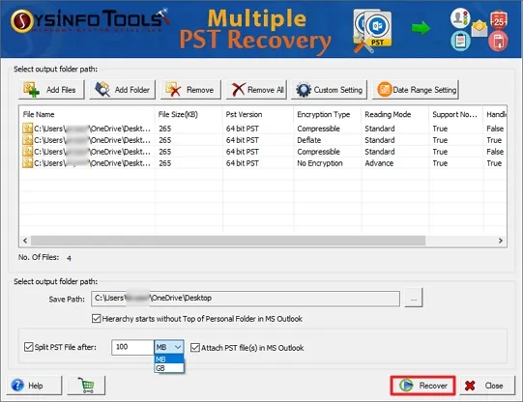Select file icon in the No Encryption row

pos(27,163)
